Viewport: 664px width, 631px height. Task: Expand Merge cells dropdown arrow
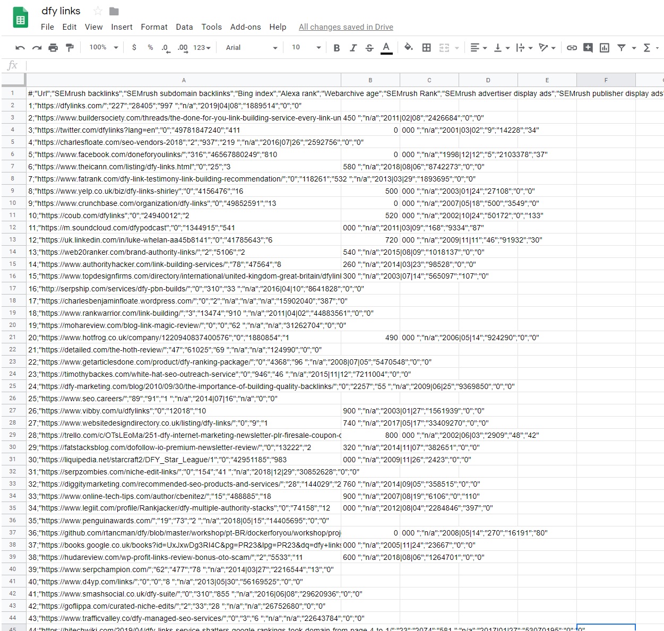[x=456, y=48]
